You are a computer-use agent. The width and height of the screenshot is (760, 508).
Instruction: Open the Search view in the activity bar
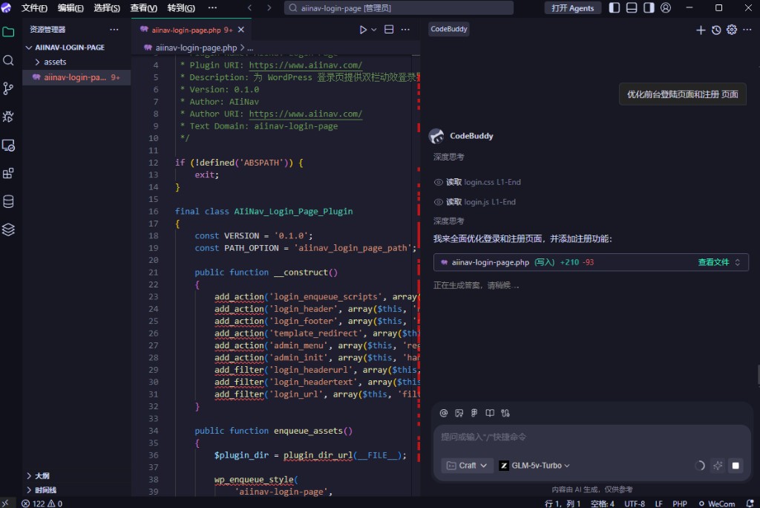point(8,61)
